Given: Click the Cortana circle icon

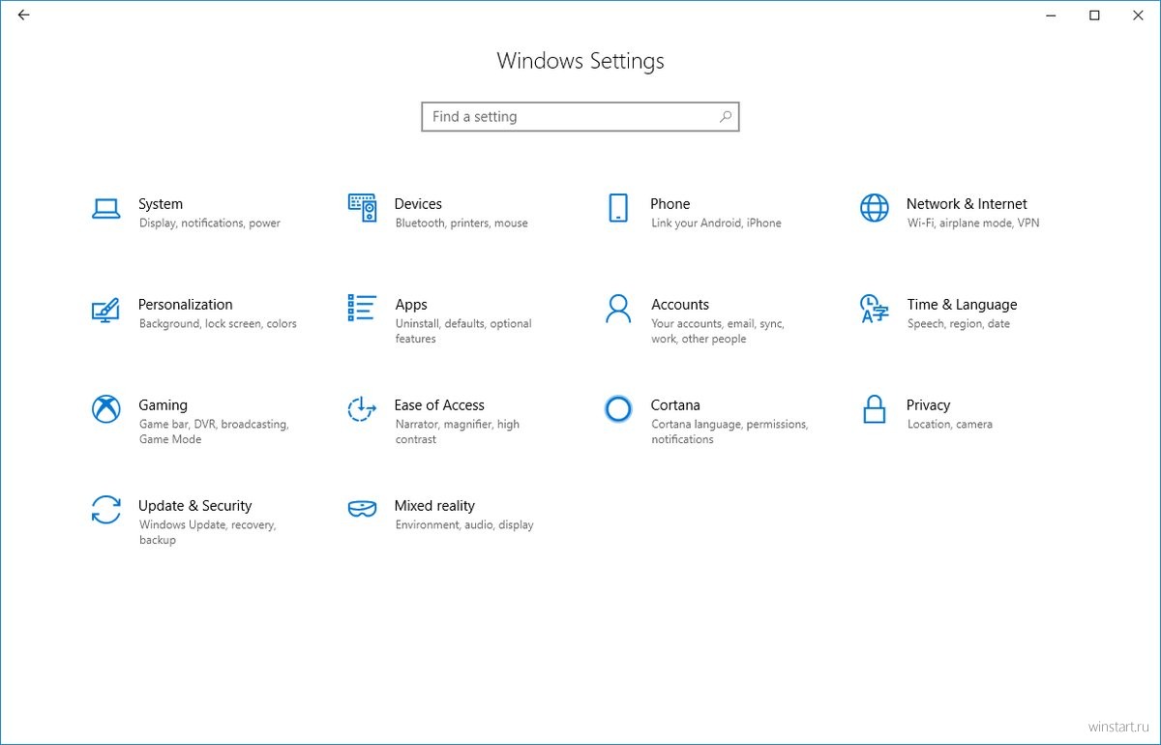Looking at the screenshot, I should (x=617, y=409).
